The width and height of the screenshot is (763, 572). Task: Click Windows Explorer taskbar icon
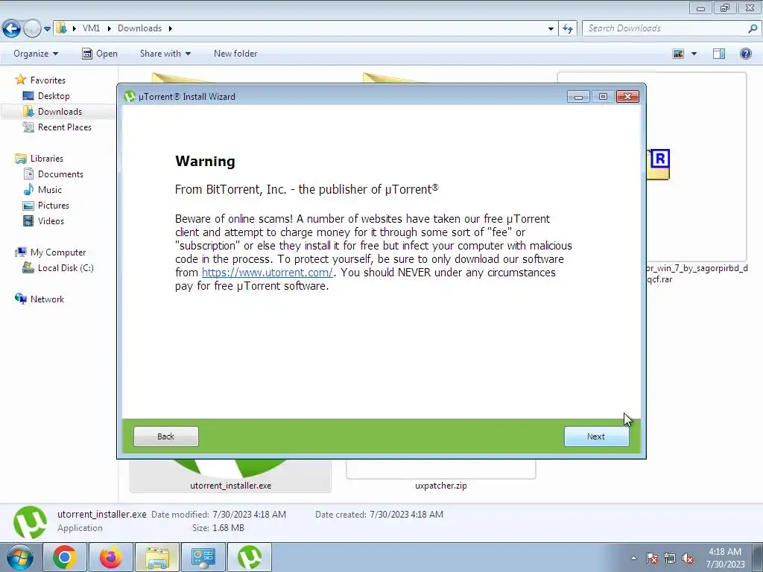pos(156,557)
